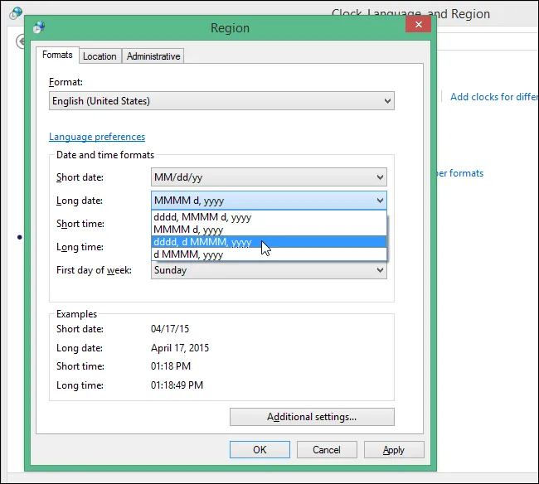Collapse the Long date dropdown arrow
This screenshot has width=539, height=484.
380,201
